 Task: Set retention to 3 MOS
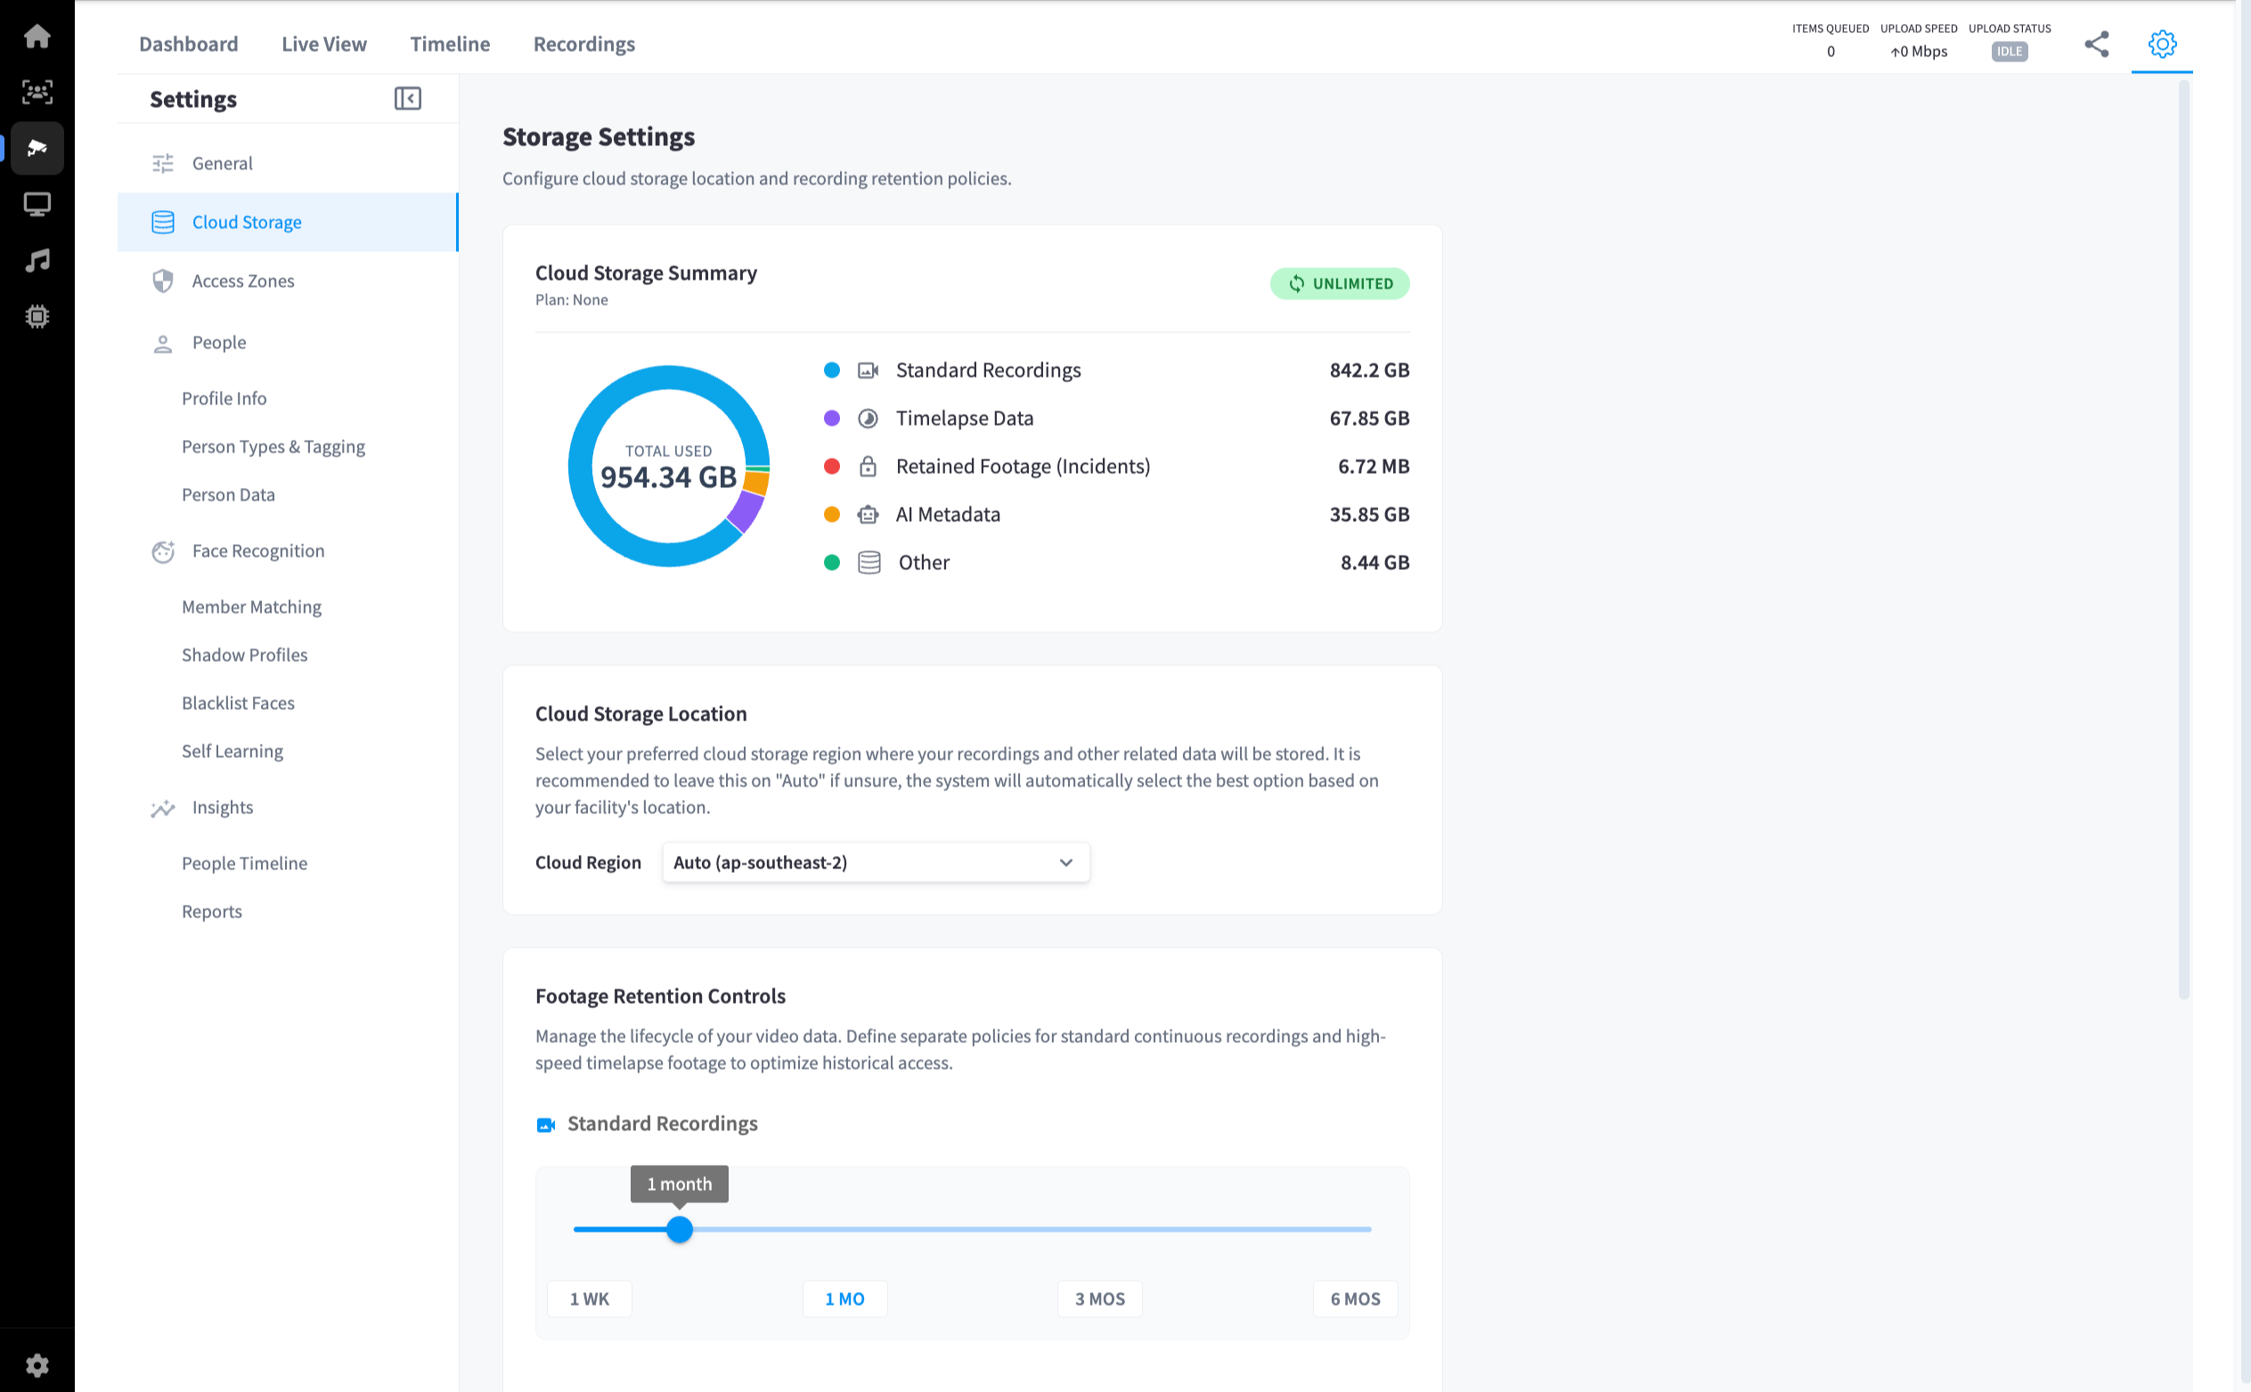pyautogui.click(x=1100, y=1299)
